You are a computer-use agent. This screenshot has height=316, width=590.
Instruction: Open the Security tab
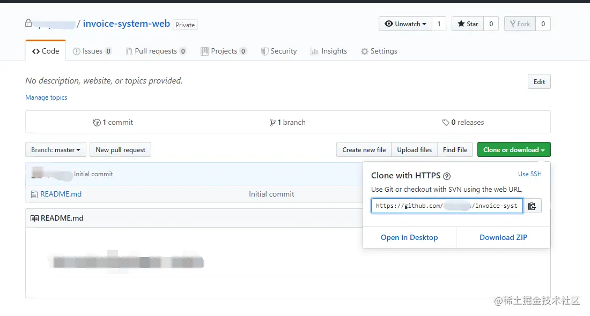click(279, 51)
